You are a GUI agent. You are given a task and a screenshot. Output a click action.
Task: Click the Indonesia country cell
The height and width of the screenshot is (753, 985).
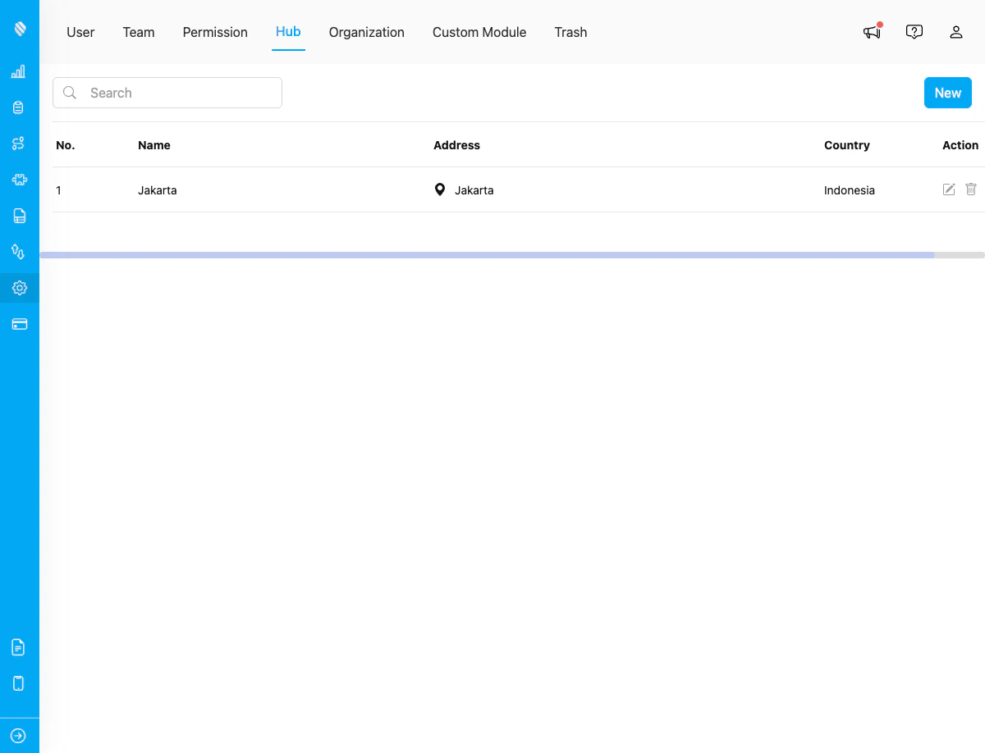click(x=850, y=190)
